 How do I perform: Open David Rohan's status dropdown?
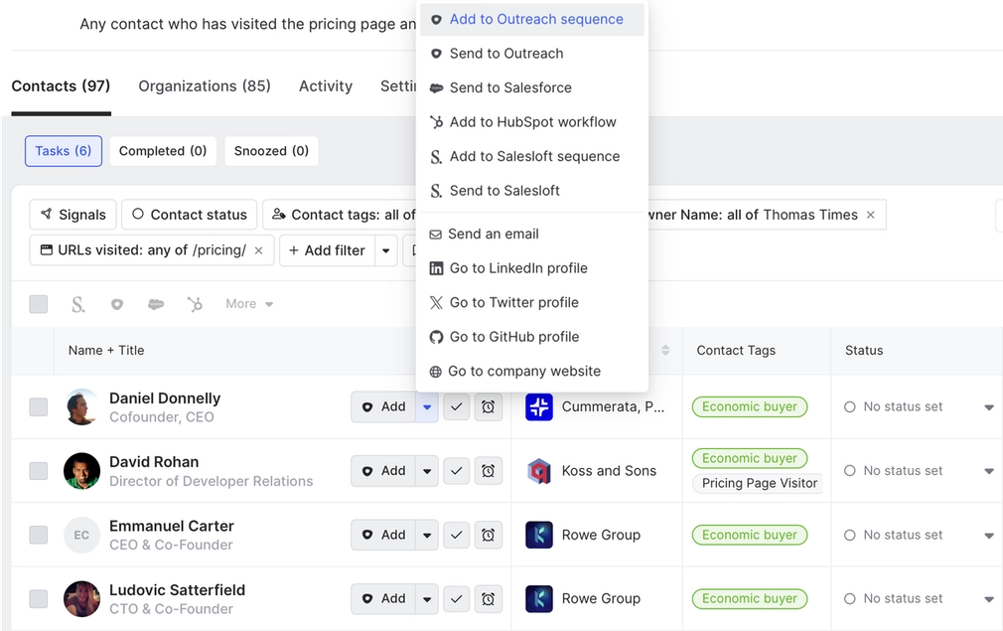pos(988,472)
